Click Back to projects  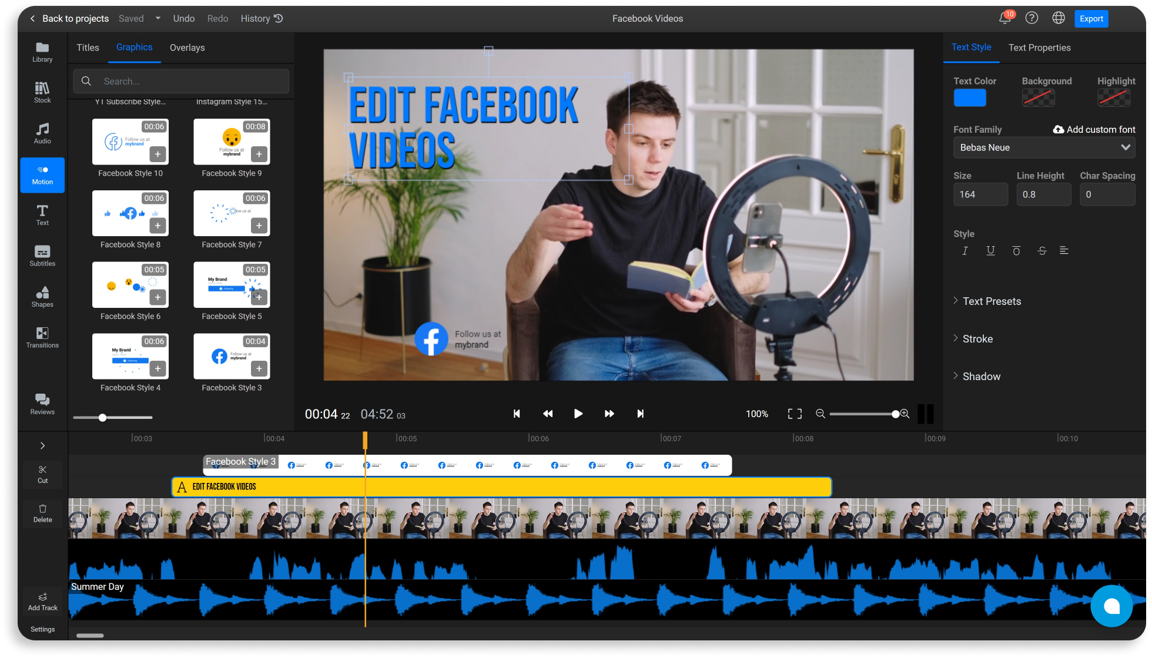tap(69, 18)
